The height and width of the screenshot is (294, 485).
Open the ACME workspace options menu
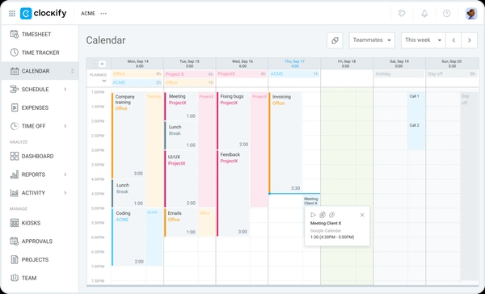(103, 14)
